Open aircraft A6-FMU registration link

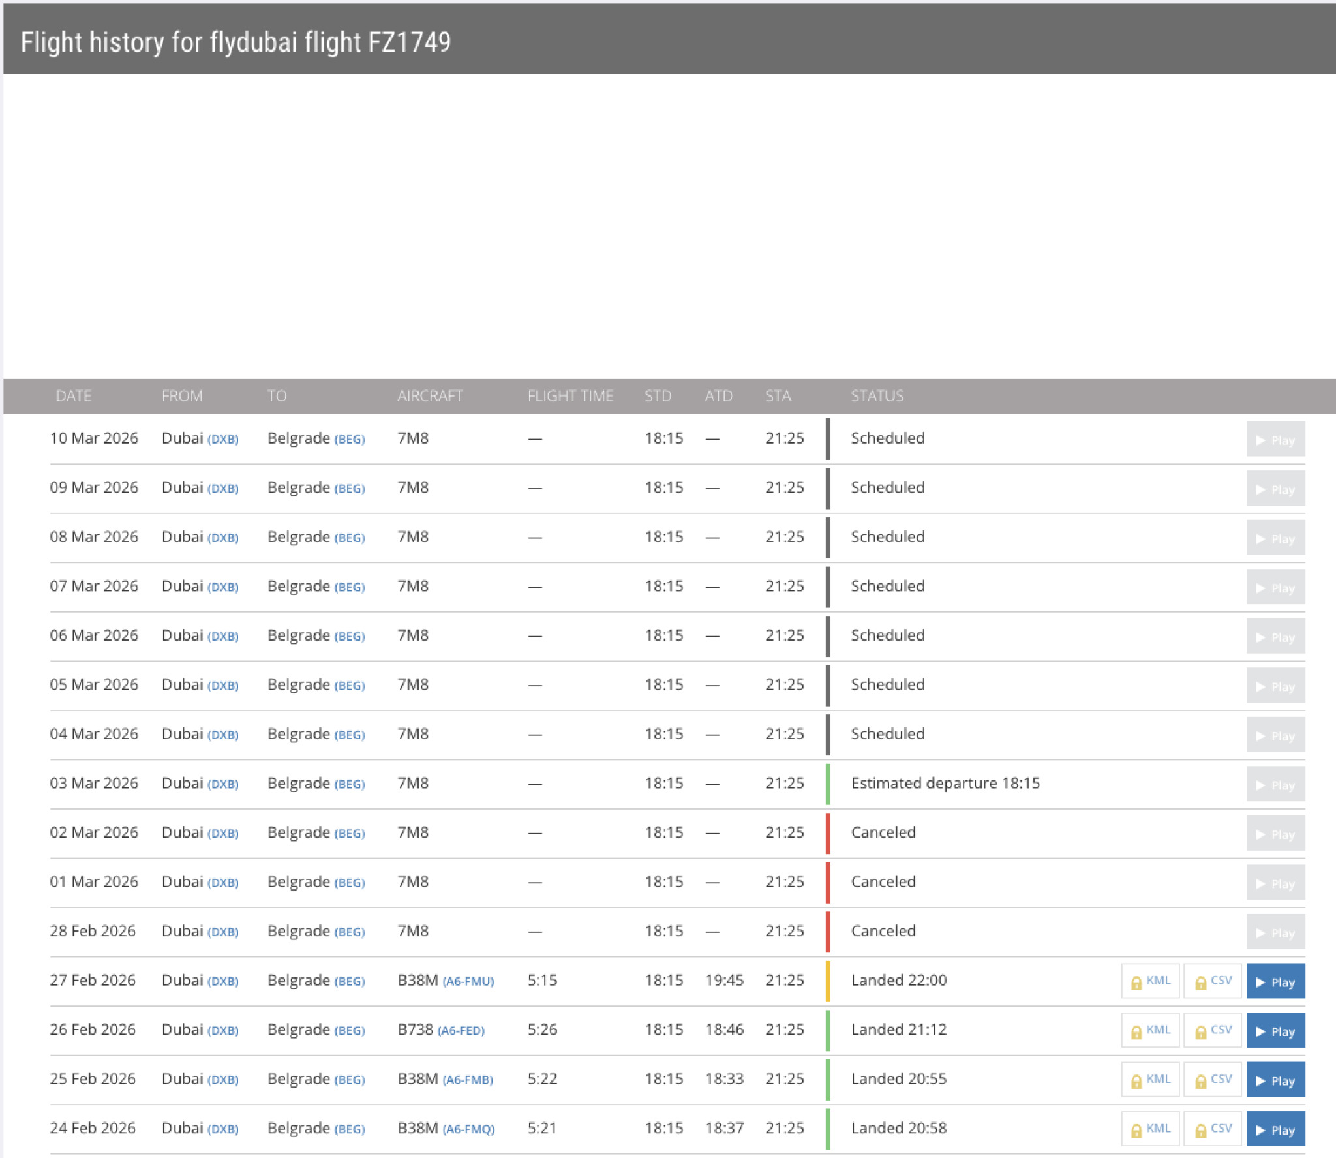click(468, 981)
